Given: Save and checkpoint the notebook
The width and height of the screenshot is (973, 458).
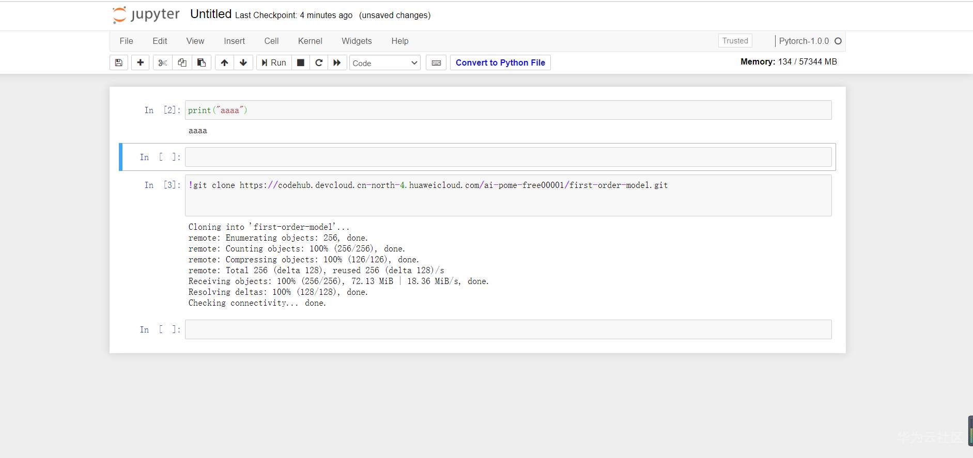Looking at the screenshot, I should coord(119,62).
